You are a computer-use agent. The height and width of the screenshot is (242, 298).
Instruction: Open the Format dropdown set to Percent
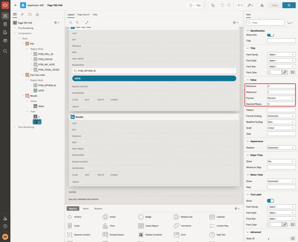pyautogui.click(x=281, y=98)
